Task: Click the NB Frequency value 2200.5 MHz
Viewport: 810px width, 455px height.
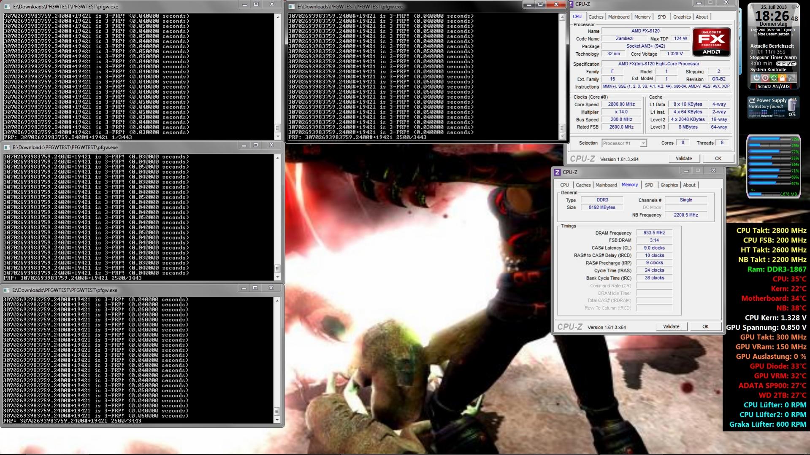Action: coord(686,215)
